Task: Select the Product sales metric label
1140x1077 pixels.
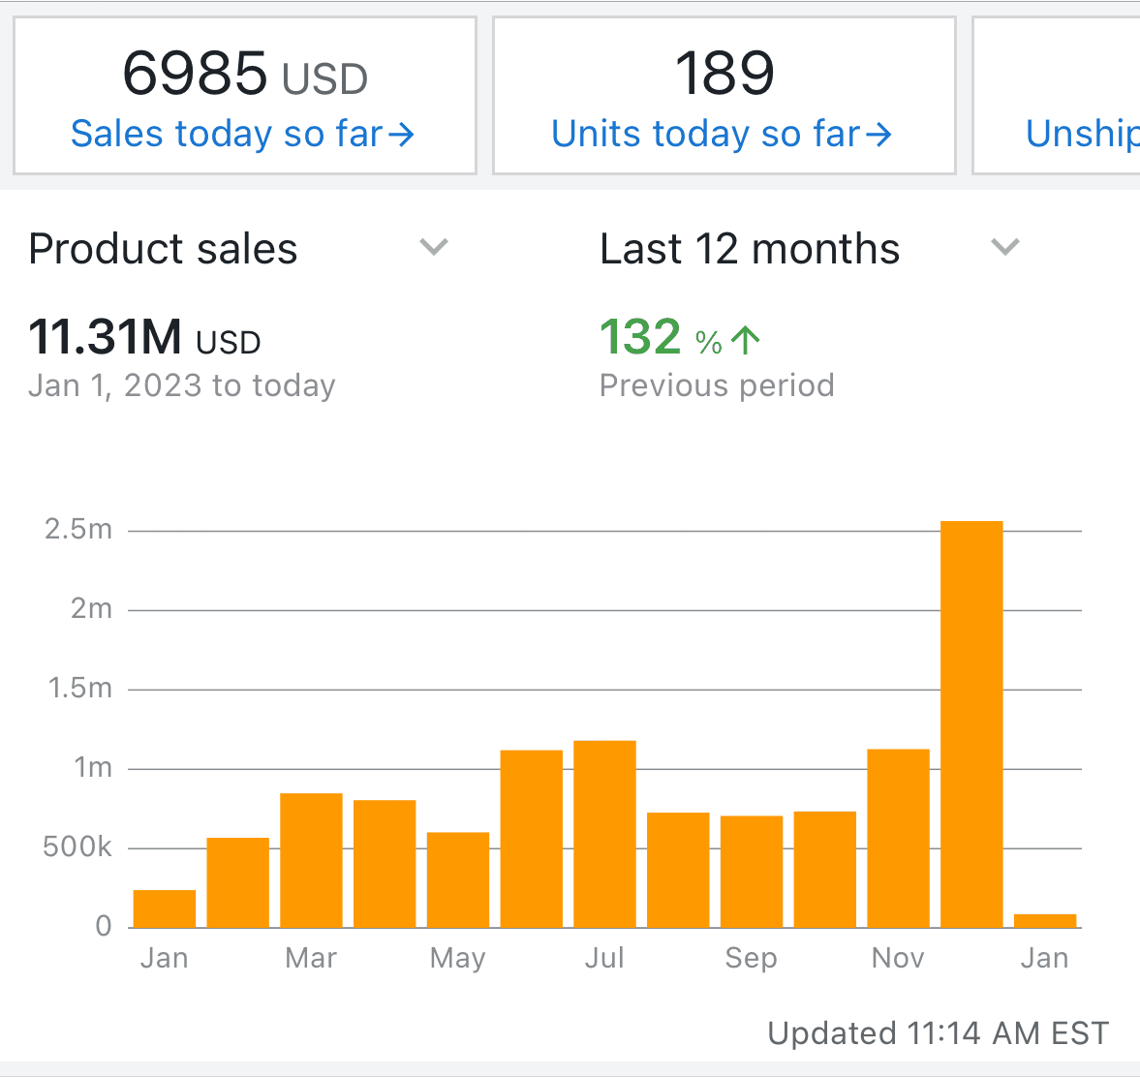Action: click(163, 249)
